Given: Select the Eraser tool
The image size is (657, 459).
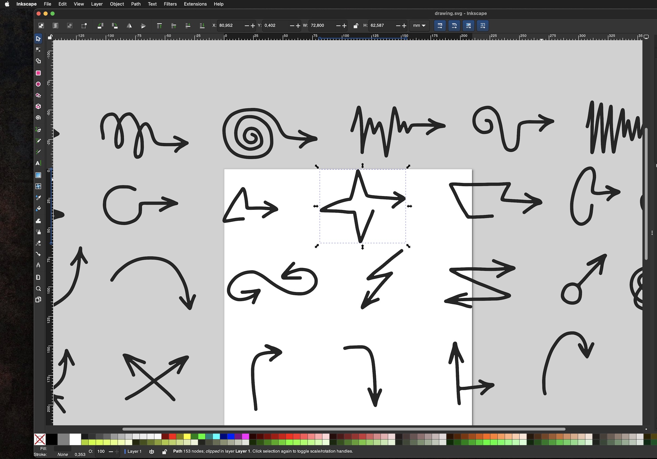Looking at the screenshot, I should [x=38, y=243].
